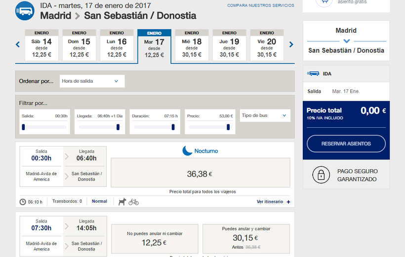Open the 'Tipo de bus' filter dropdown
Image resolution: width=405 pixels, height=257 pixels.
(x=265, y=115)
